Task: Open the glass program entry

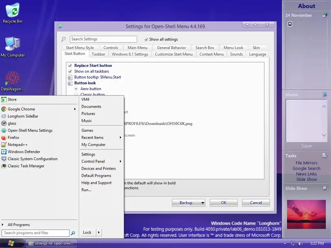Action: pos(39,123)
